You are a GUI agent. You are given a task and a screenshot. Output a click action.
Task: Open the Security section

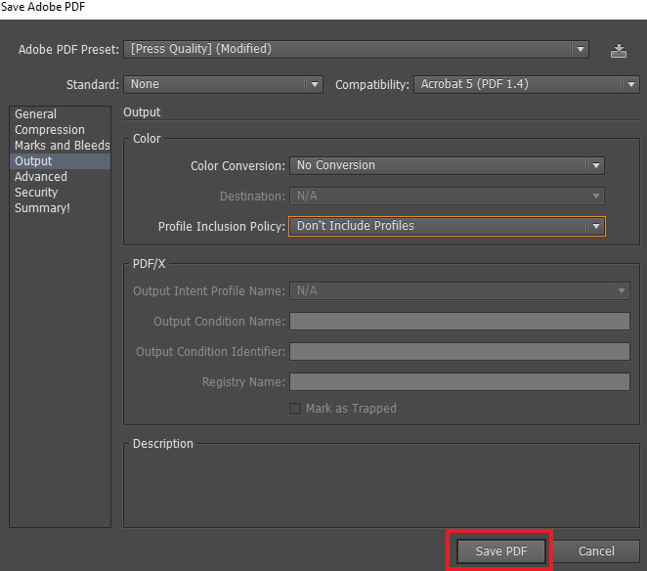coord(36,193)
